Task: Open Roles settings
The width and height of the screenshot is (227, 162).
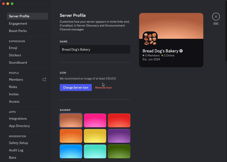Action: (13, 87)
